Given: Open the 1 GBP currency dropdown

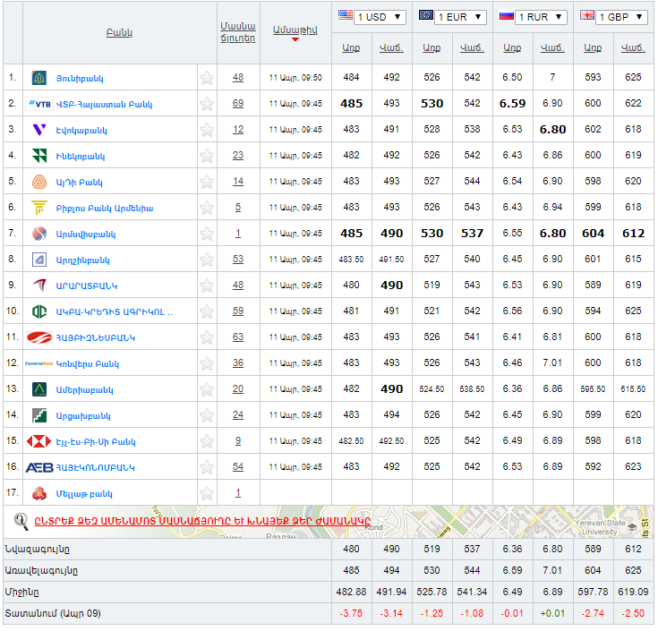Looking at the screenshot, I should point(614,17).
